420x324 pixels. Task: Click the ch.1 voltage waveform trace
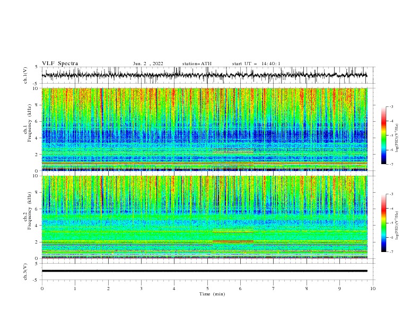pyautogui.click(x=204, y=75)
